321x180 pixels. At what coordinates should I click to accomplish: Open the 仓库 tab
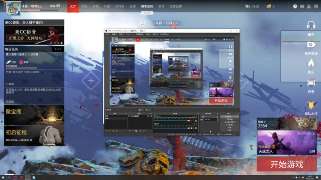[133, 6]
